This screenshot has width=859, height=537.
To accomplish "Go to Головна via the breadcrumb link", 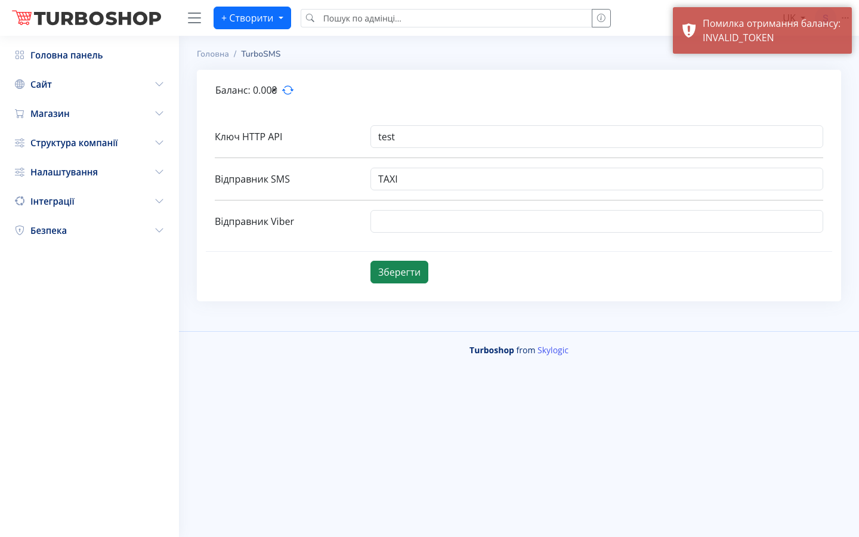I will pyautogui.click(x=213, y=54).
